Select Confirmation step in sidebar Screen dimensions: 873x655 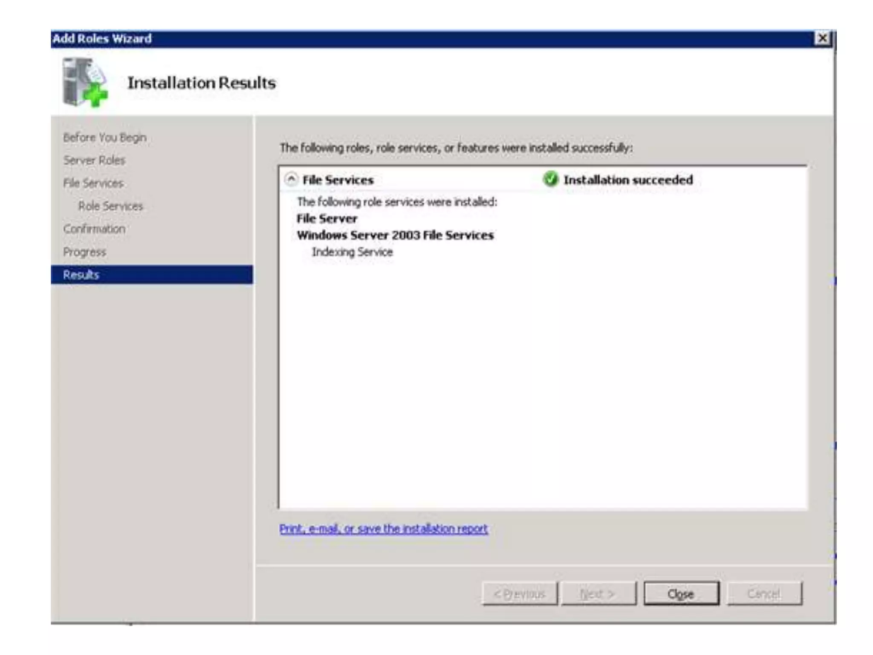[94, 229]
